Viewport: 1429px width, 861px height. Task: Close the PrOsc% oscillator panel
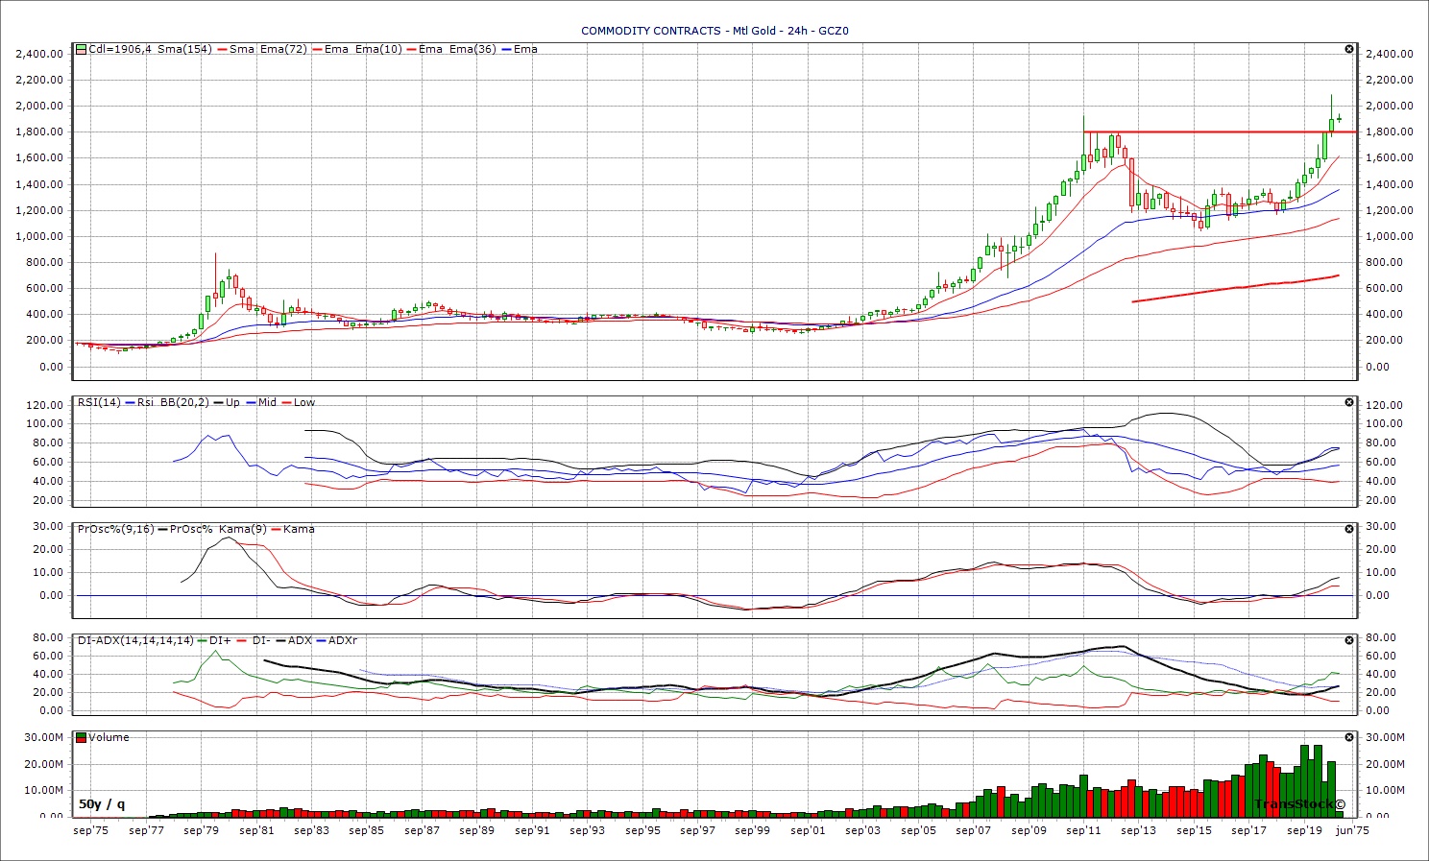click(1349, 529)
